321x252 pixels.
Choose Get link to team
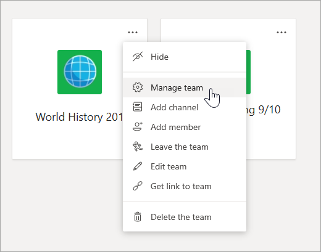point(185,186)
